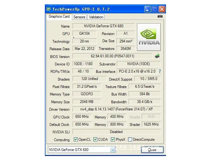
Task: Click the NVIDIA logo image
Action: click(x=149, y=37)
